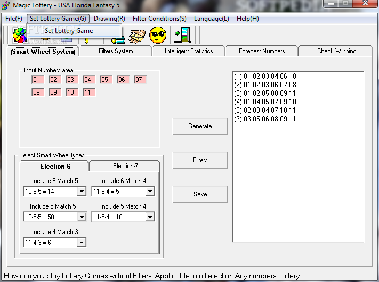Switch to the Check Winning tab
Viewport: 379px width, 282px height.
click(336, 51)
